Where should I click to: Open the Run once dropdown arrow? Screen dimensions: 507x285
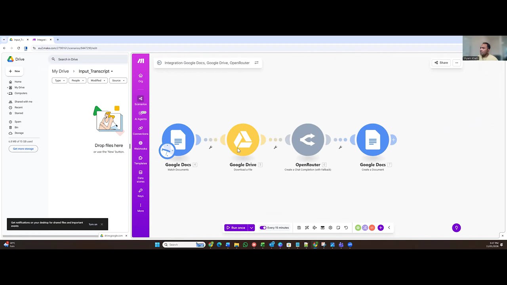(x=252, y=228)
